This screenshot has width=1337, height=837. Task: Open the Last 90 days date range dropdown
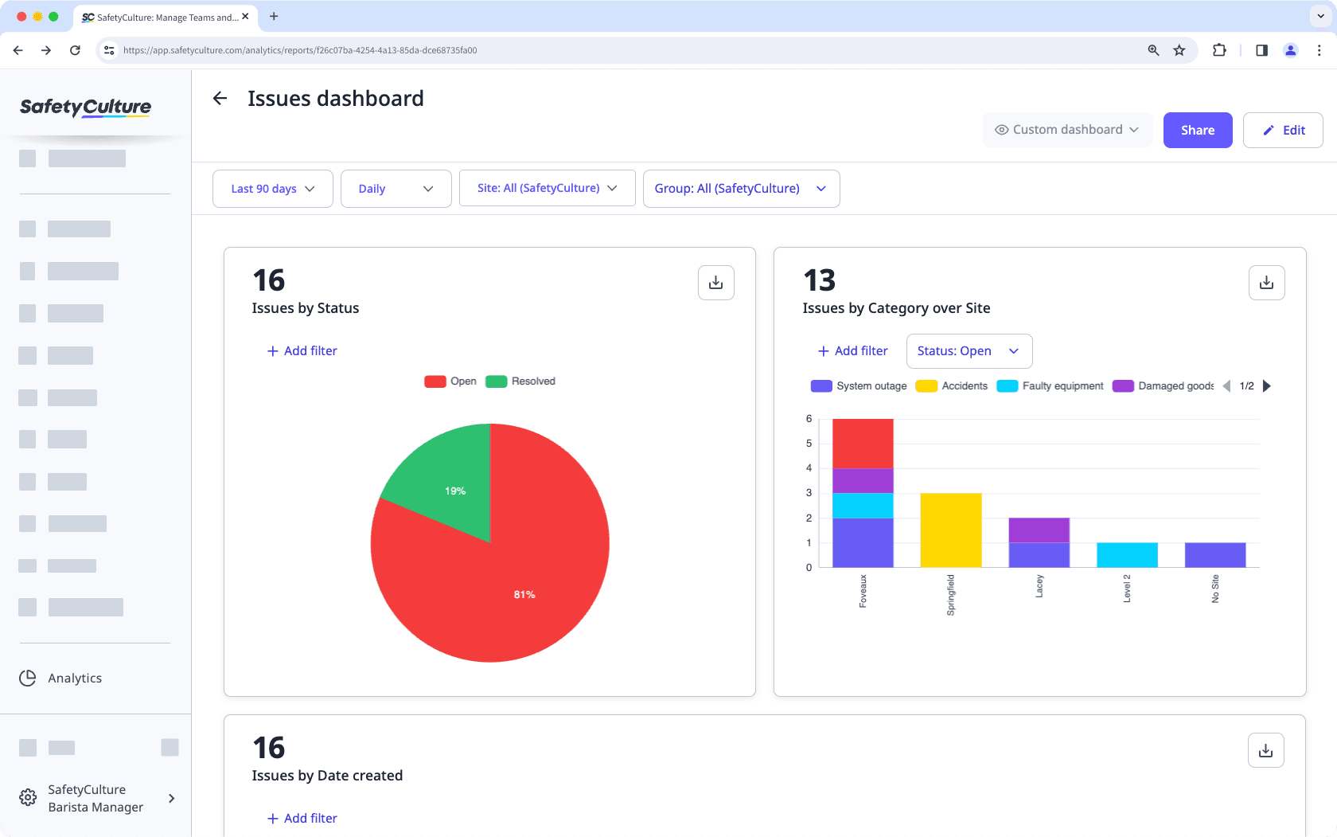[x=272, y=189]
